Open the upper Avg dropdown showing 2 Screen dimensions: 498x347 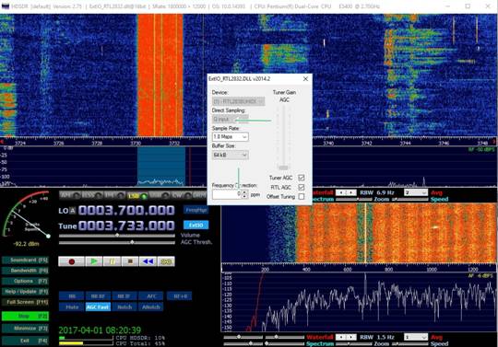(x=416, y=192)
